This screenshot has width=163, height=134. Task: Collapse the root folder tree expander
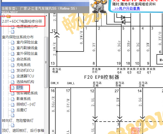click(x=3, y=16)
